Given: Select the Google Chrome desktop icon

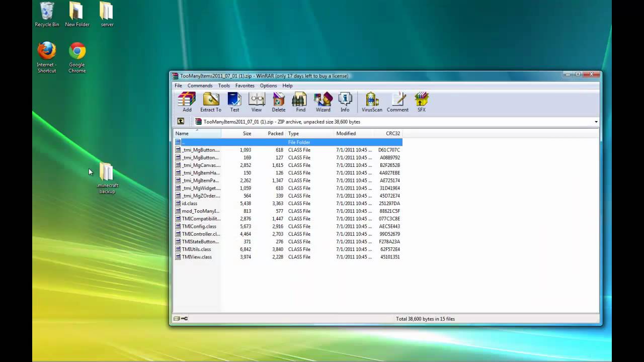Looking at the screenshot, I should 77,57.
